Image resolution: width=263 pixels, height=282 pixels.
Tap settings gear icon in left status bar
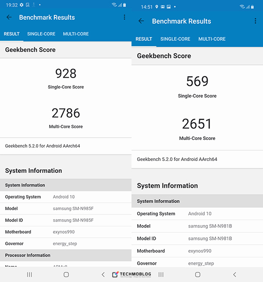click(x=21, y=5)
